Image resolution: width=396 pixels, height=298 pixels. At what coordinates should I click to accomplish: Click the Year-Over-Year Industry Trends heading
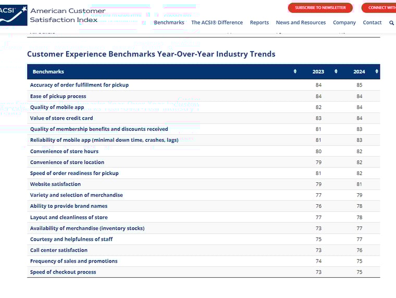[151, 54]
